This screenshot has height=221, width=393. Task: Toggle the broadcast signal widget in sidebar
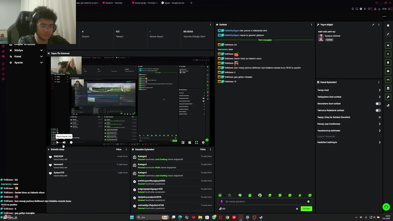388,80
